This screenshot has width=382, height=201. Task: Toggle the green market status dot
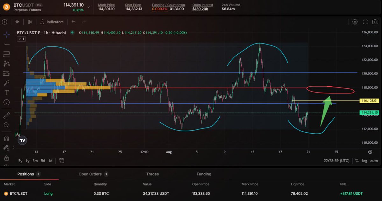click(73, 32)
